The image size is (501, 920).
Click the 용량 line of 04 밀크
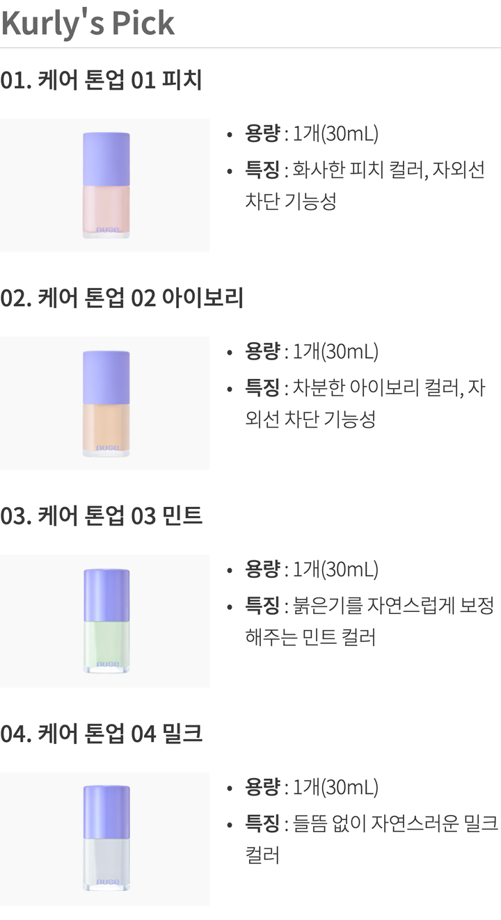312,788
